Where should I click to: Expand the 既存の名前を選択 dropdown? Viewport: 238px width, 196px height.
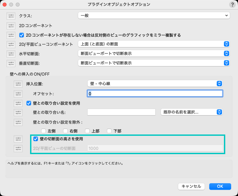point(192,112)
